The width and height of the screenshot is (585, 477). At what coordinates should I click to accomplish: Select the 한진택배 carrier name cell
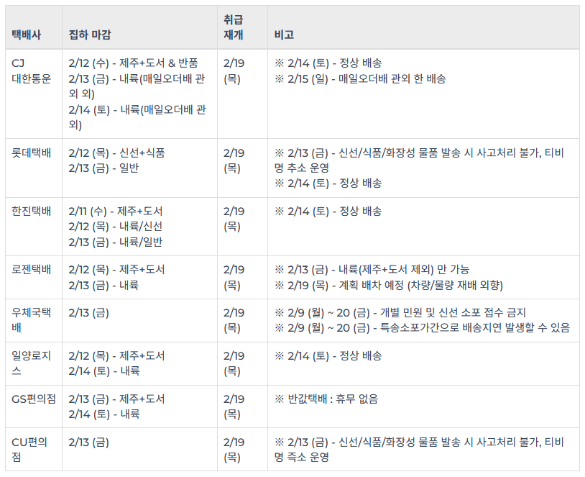tap(32, 212)
